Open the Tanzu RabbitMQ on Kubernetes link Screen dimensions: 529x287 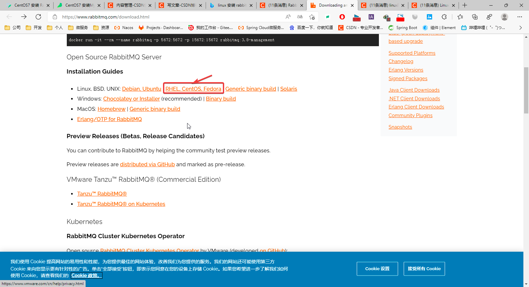click(121, 204)
